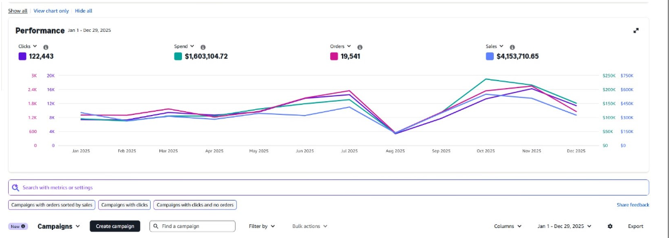
Task: Click the blue Sales color swatch
Action: (490, 56)
